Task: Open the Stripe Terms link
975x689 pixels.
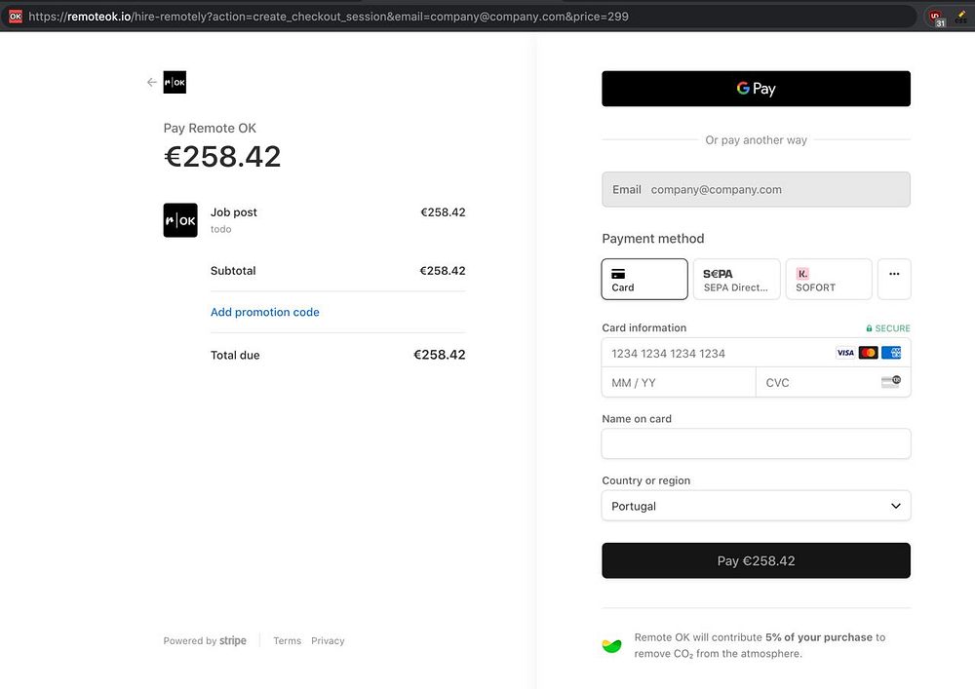Action: 287,641
